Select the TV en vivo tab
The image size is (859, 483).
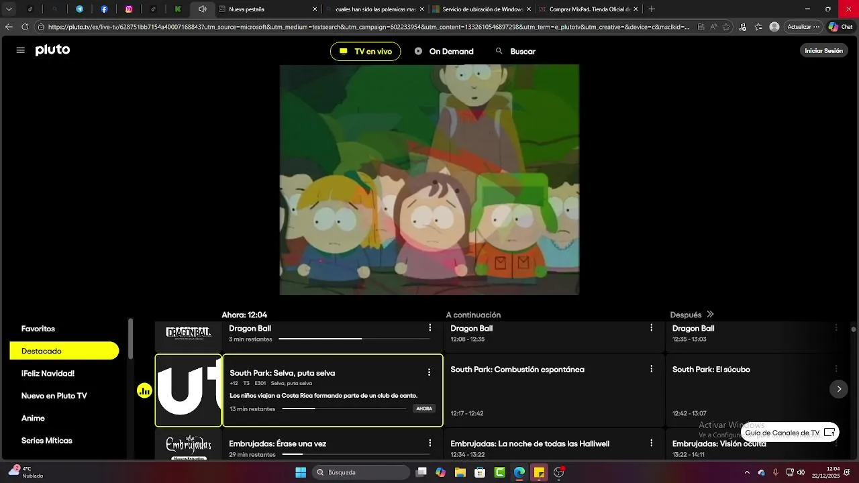click(365, 52)
